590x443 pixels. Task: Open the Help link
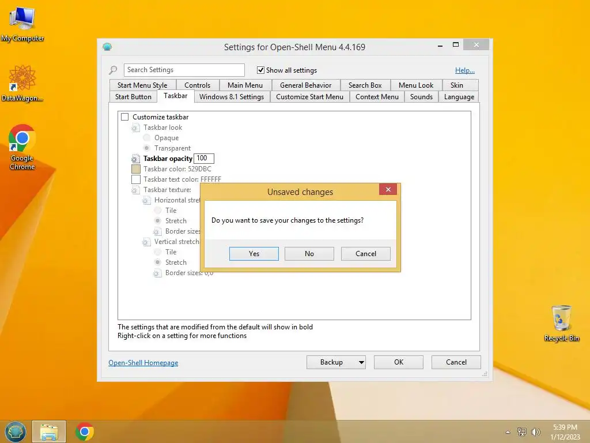click(465, 70)
